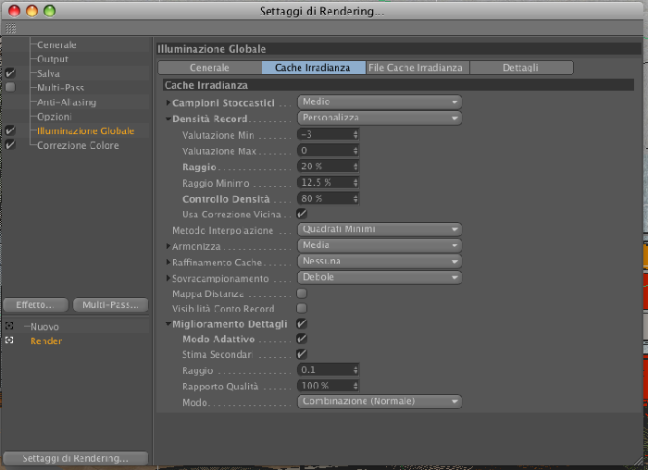Click the Valutazione Min field
This screenshot has width=648, height=470.
[x=324, y=134]
